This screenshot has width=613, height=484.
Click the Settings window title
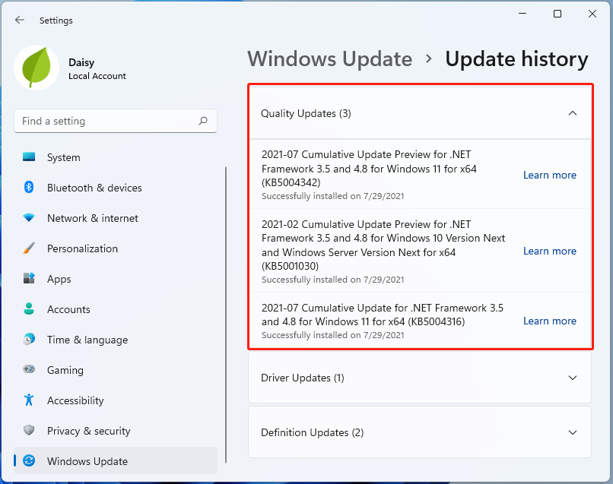pyautogui.click(x=56, y=21)
